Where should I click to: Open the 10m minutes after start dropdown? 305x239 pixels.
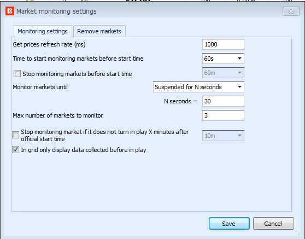(x=223, y=136)
